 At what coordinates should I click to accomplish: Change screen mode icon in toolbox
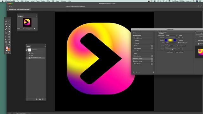pos(9,53)
